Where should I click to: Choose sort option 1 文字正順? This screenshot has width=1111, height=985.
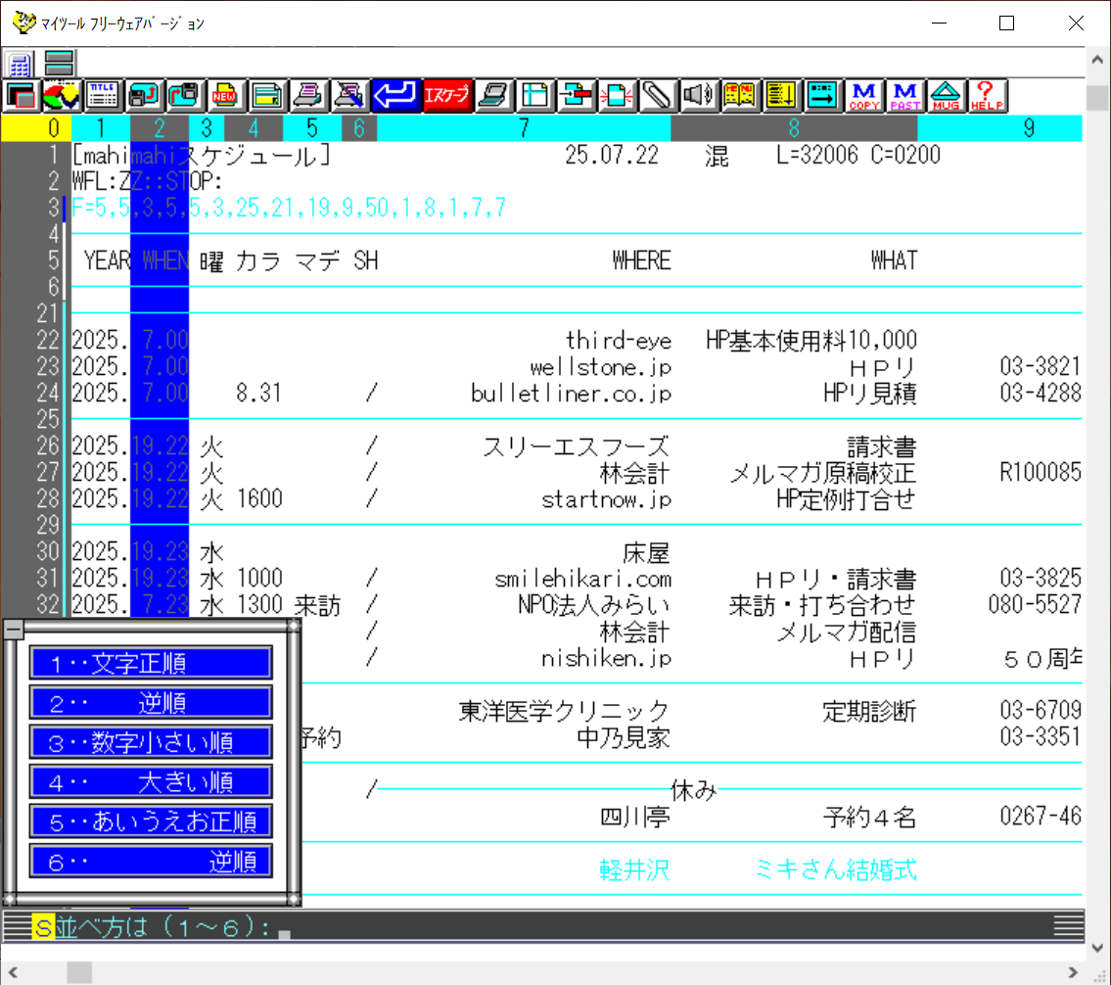click(x=150, y=663)
